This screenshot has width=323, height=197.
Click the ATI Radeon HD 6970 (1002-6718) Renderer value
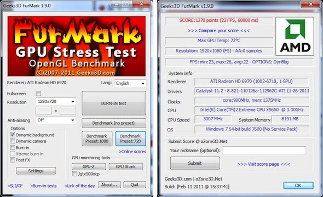[x=251, y=82]
